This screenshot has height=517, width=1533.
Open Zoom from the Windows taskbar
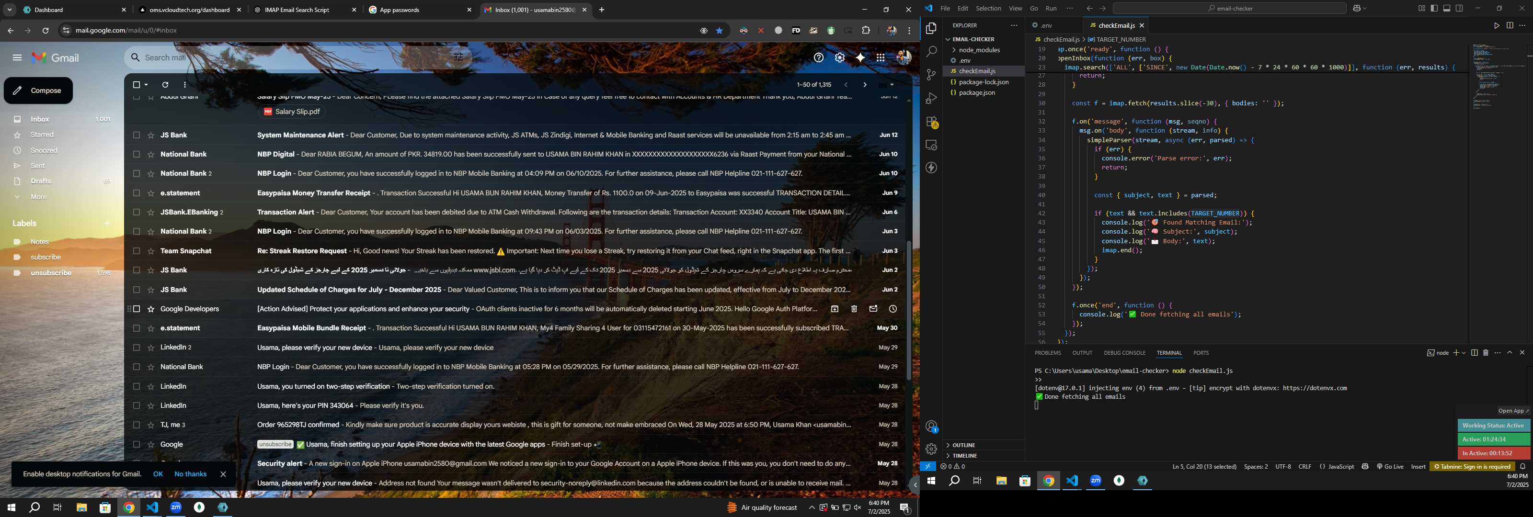176,507
